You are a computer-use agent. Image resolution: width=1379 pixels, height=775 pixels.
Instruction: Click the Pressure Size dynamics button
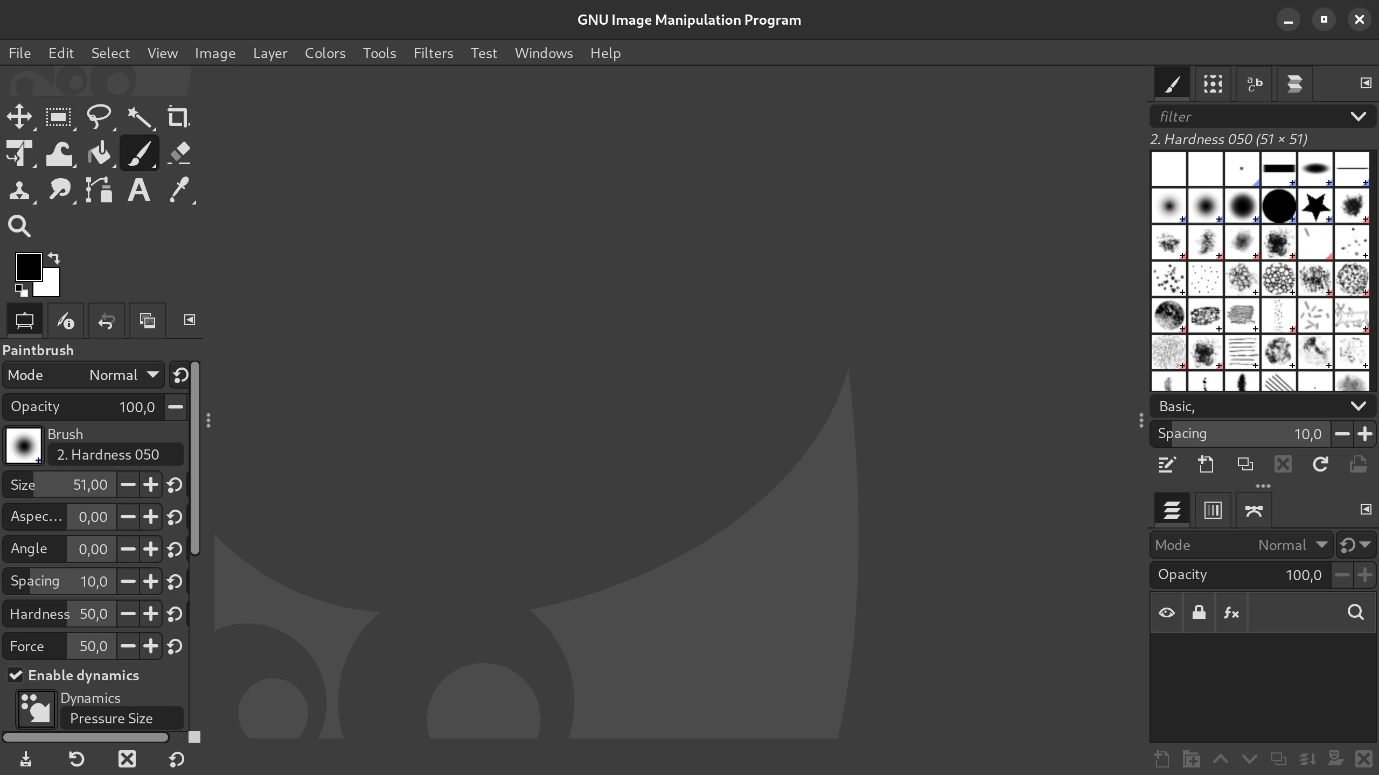pos(122,718)
